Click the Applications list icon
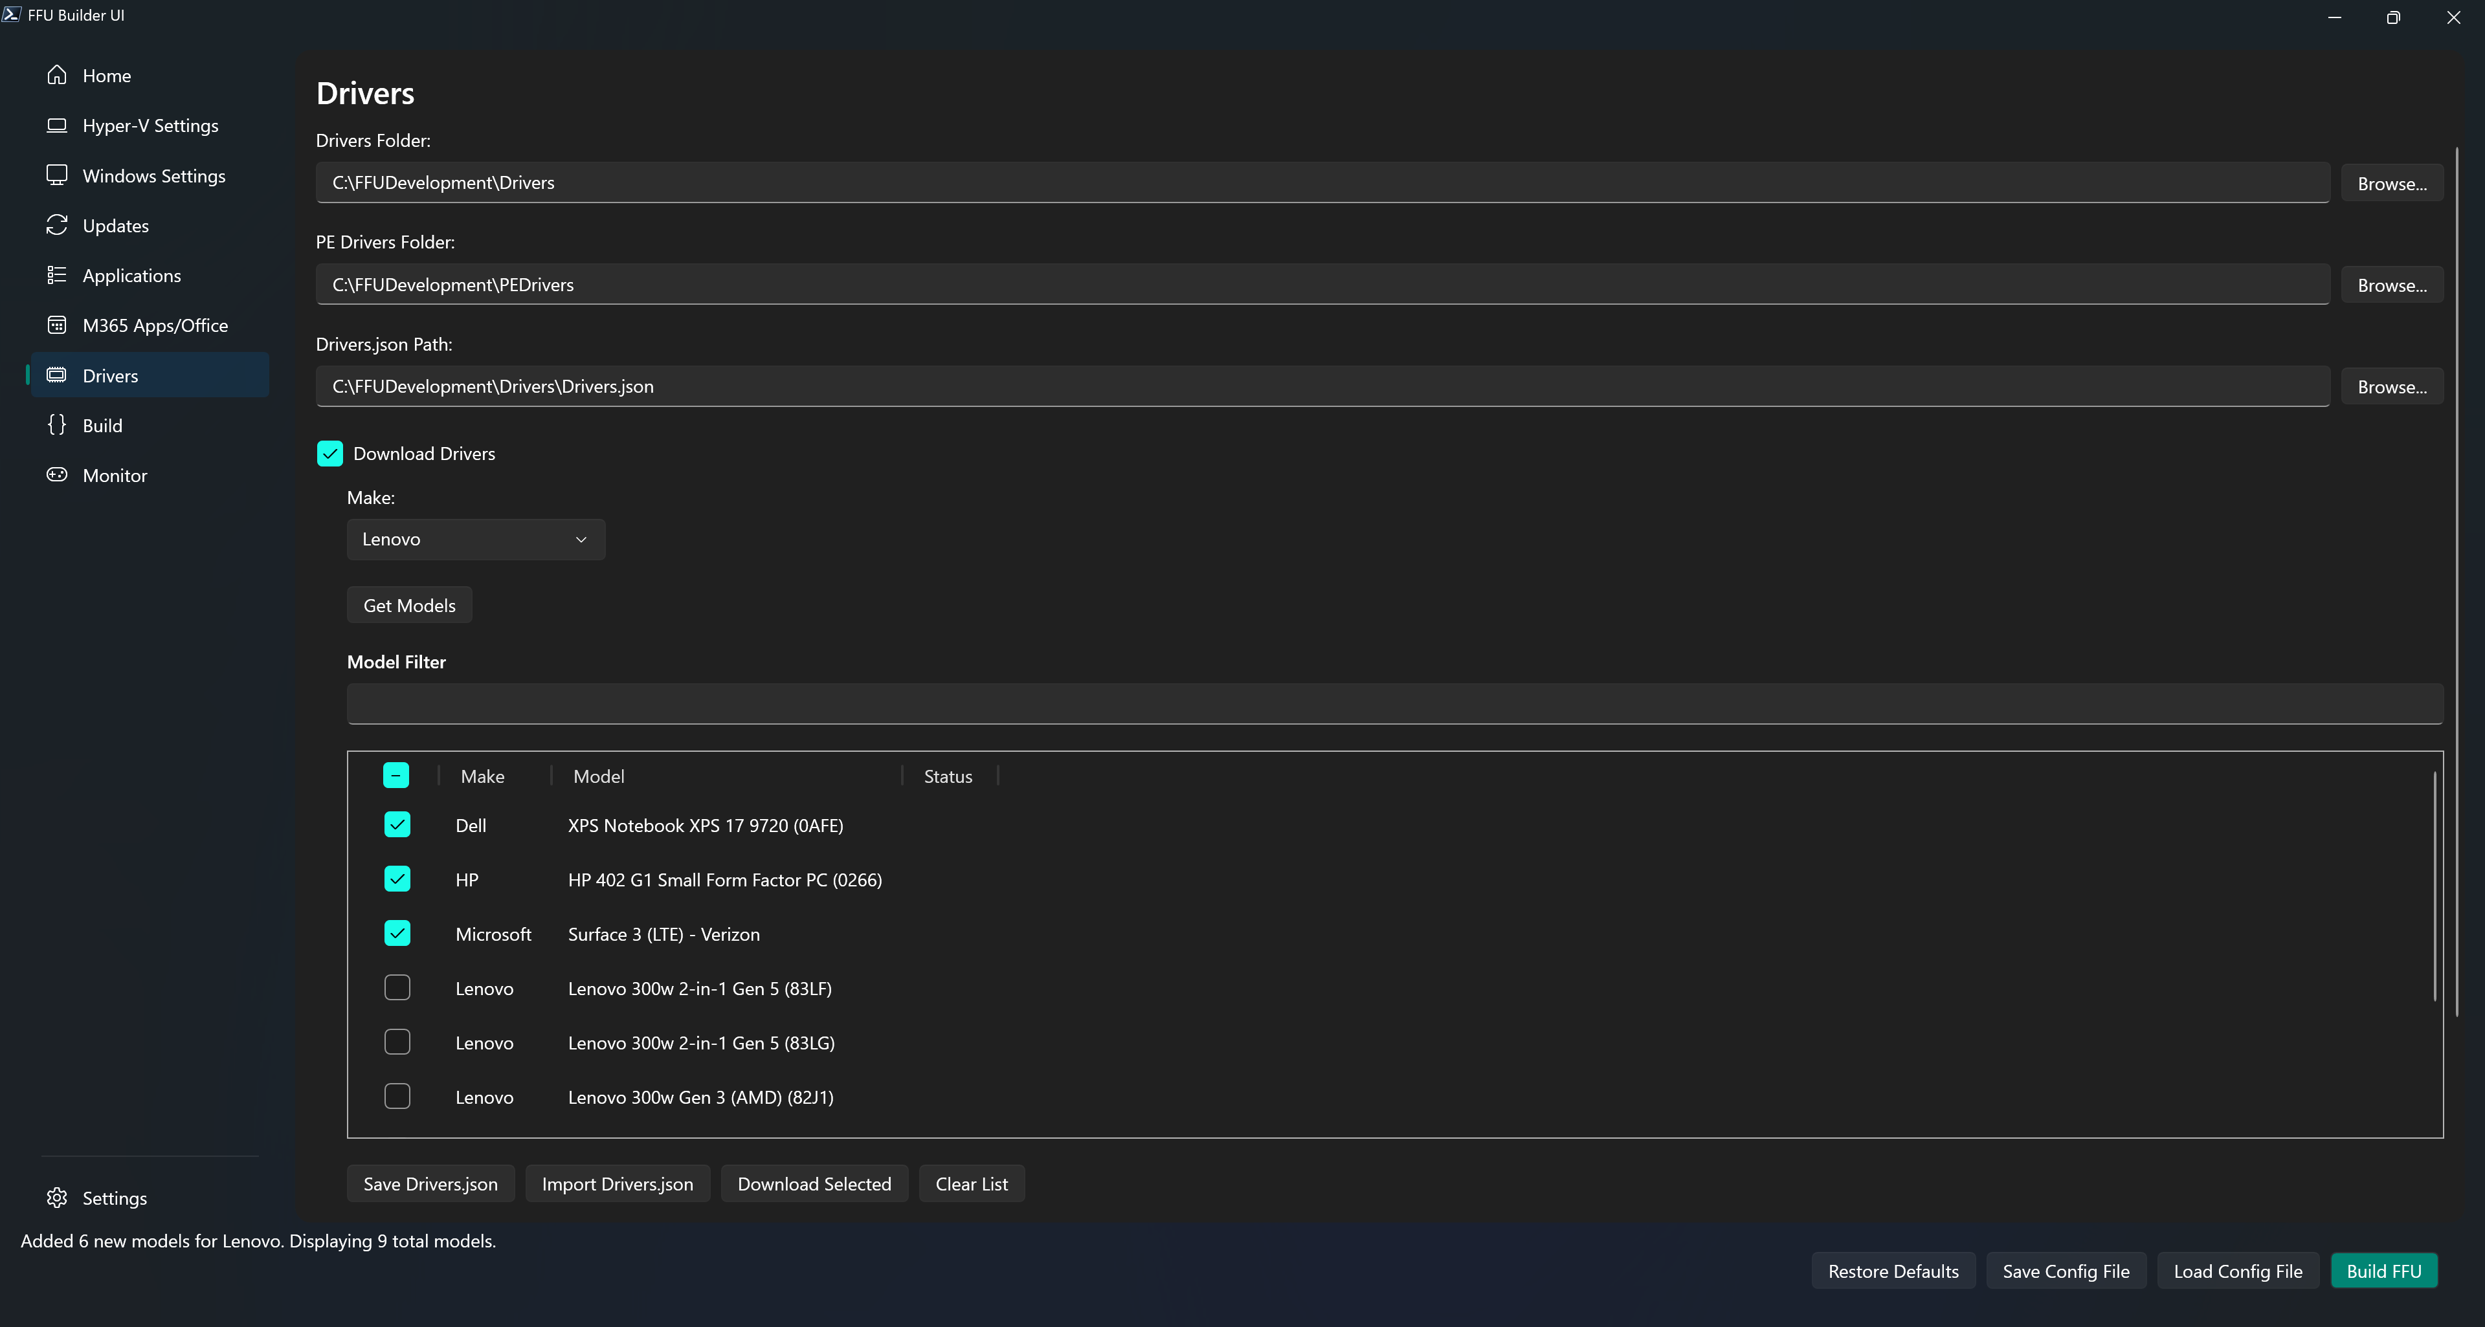Image resolution: width=2485 pixels, height=1327 pixels. point(57,276)
